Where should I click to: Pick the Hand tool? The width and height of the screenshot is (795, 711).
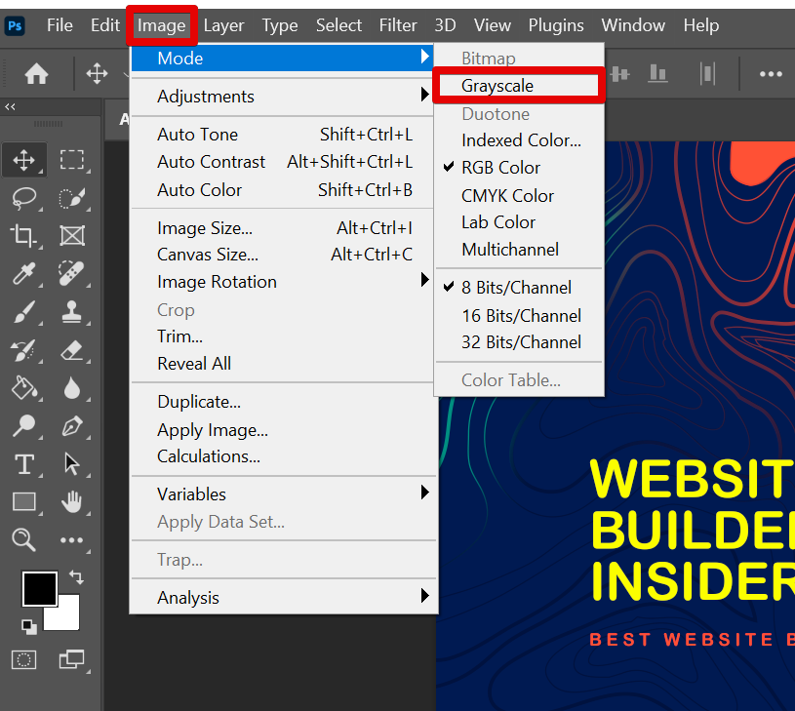[x=71, y=501]
